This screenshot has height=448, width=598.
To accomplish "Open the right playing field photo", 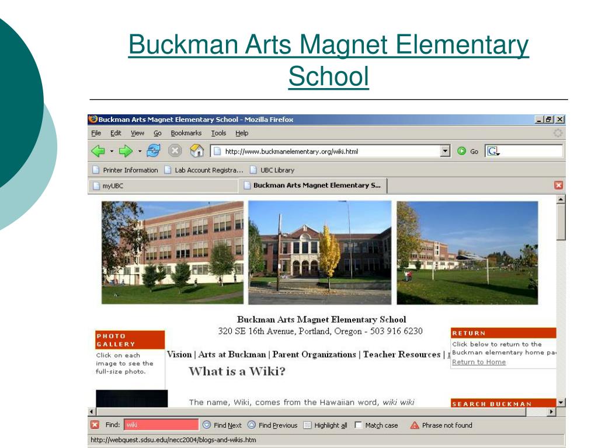I will [x=467, y=253].
